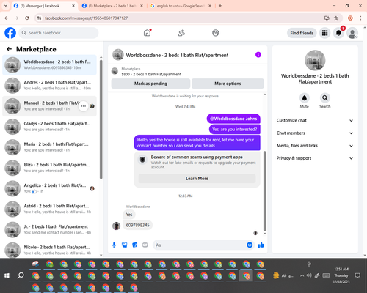Open the account profile avatar menu
The width and height of the screenshot is (367, 293).
[352, 33]
